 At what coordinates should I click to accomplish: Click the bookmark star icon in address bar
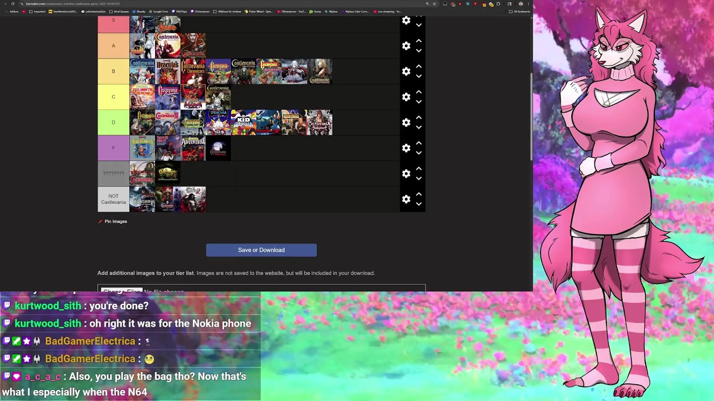(435, 4)
